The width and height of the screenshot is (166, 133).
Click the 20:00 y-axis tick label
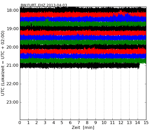click(x=13, y=47)
